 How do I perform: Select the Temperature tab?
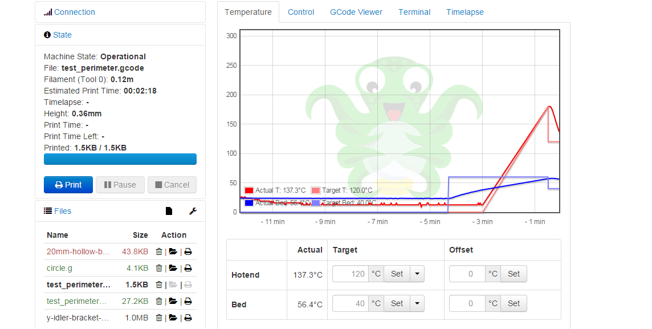point(248,12)
